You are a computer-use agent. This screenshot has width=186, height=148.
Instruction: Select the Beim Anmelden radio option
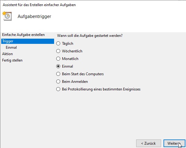point(58,82)
